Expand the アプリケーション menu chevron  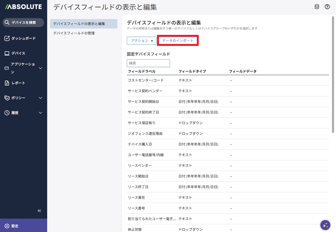[x=41, y=68]
